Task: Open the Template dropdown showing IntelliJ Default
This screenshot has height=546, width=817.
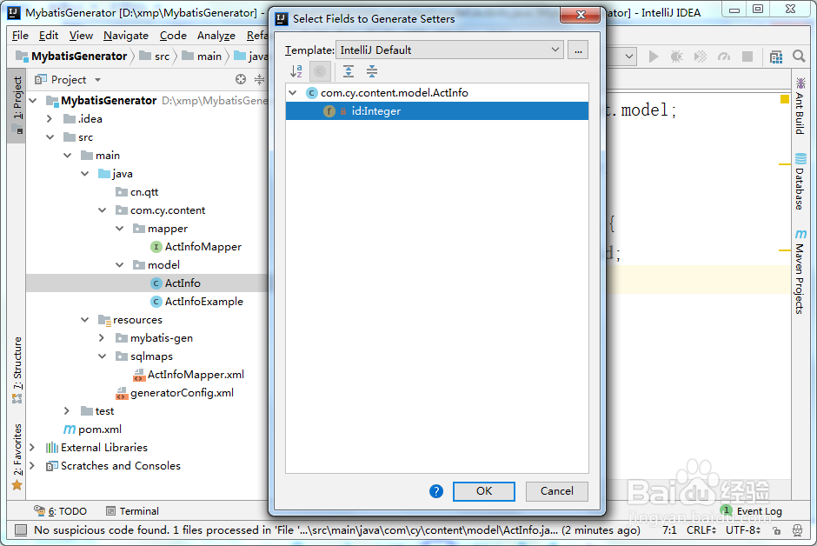Action: point(449,50)
